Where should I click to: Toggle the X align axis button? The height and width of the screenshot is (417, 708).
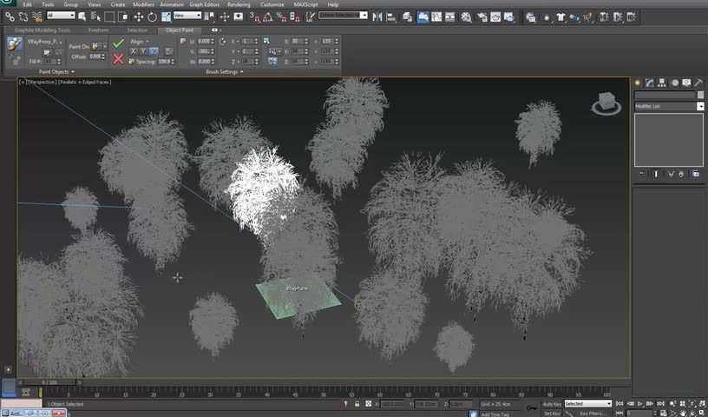click(x=134, y=51)
